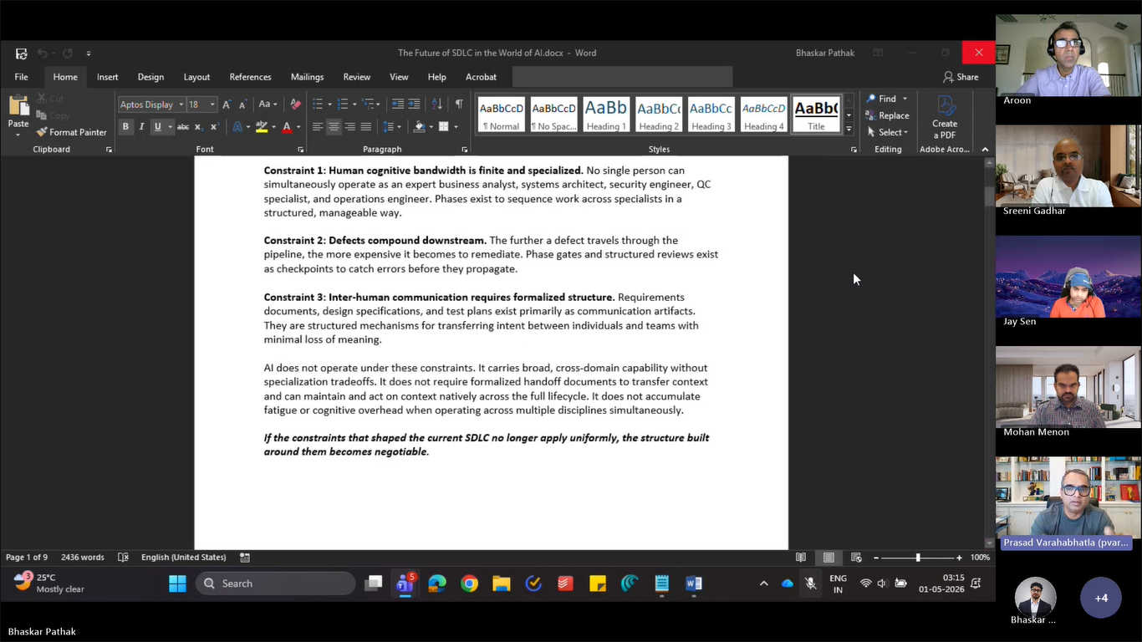Click the Share button

[x=961, y=77]
